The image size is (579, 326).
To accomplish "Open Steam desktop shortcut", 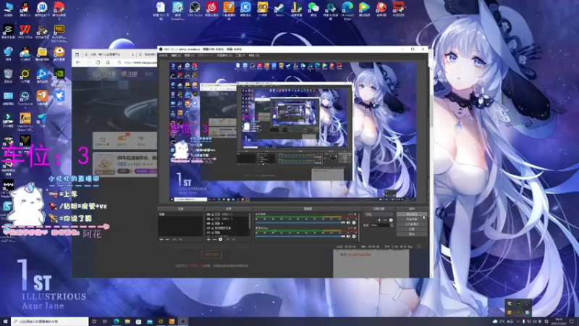I will [279, 9].
